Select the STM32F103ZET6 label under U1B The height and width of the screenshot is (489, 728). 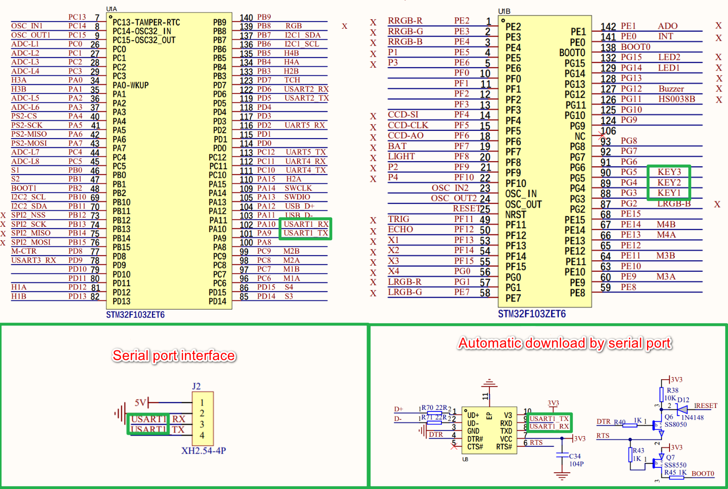coord(532,314)
